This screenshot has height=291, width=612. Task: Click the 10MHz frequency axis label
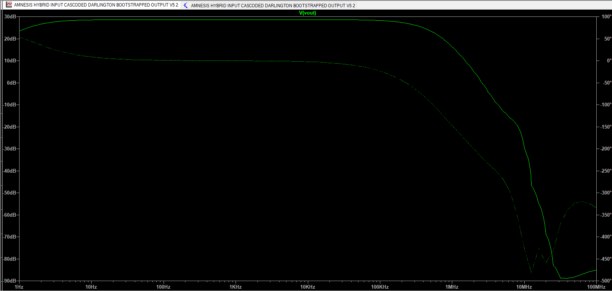[x=524, y=287]
